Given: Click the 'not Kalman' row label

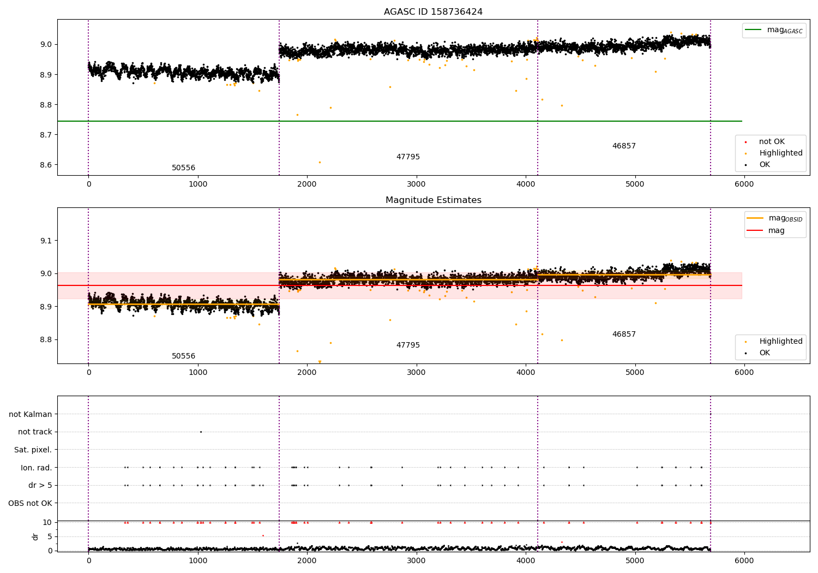Looking at the screenshot, I should tap(31, 415).
